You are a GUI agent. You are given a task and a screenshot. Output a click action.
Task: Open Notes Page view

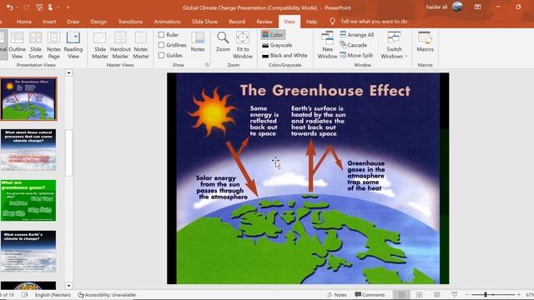point(53,45)
